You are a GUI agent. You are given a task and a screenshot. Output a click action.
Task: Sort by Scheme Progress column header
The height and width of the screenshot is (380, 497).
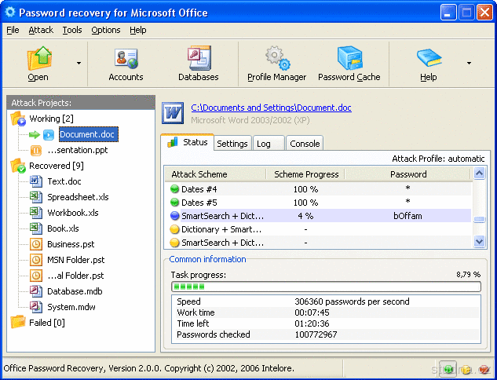tap(305, 174)
